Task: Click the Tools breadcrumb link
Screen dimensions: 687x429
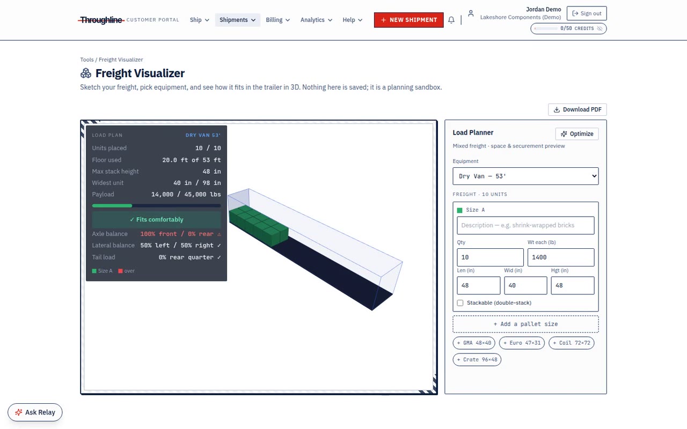Action: click(x=87, y=60)
